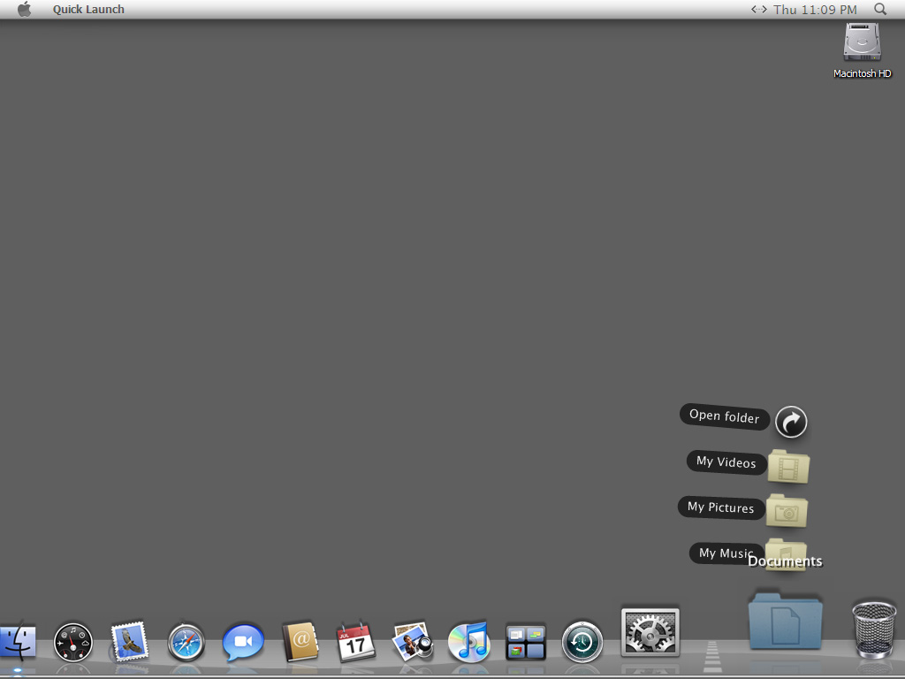Open the Quick Launch menu
905x679 pixels.
(88, 9)
